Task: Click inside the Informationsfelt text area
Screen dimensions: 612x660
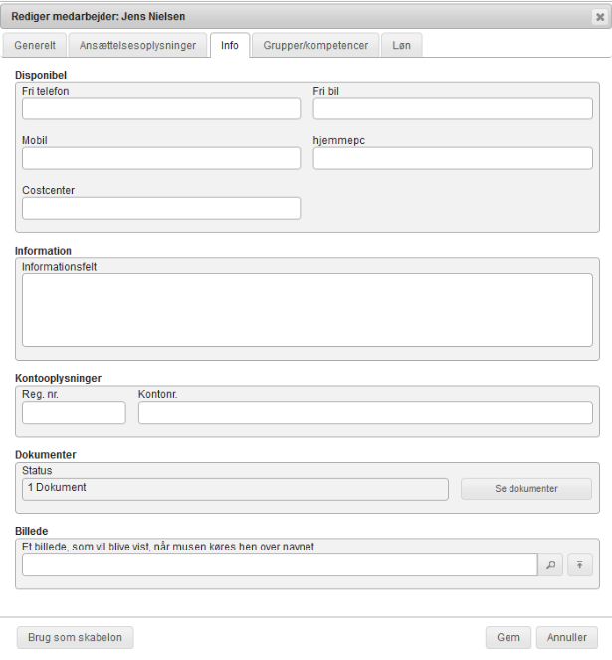Action: coord(307,311)
